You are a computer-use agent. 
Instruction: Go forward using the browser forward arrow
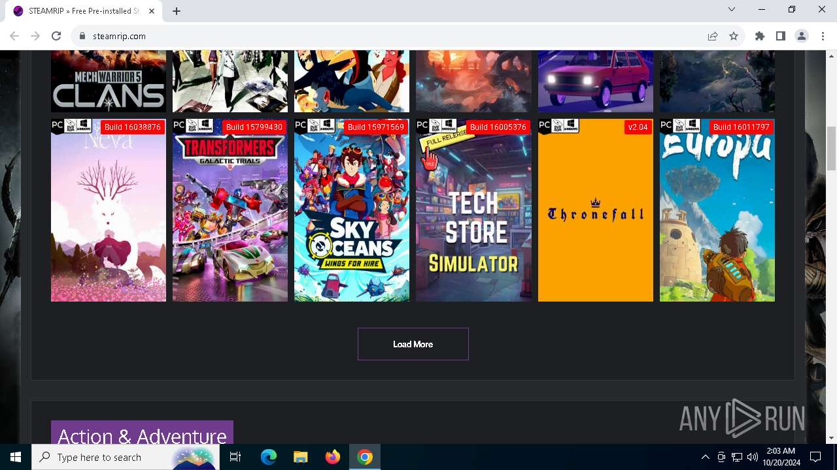(35, 36)
